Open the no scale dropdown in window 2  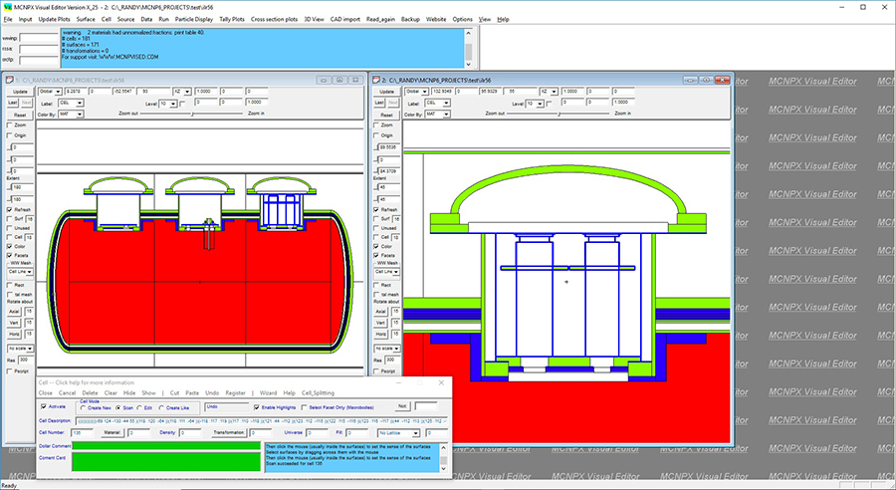click(x=396, y=349)
